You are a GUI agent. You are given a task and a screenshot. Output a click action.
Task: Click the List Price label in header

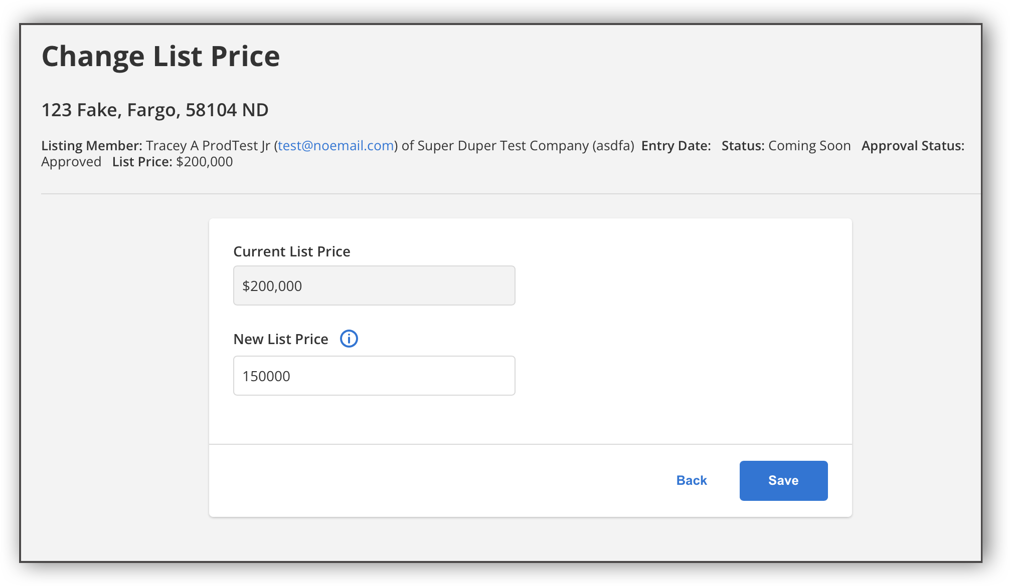coord(142,162)
